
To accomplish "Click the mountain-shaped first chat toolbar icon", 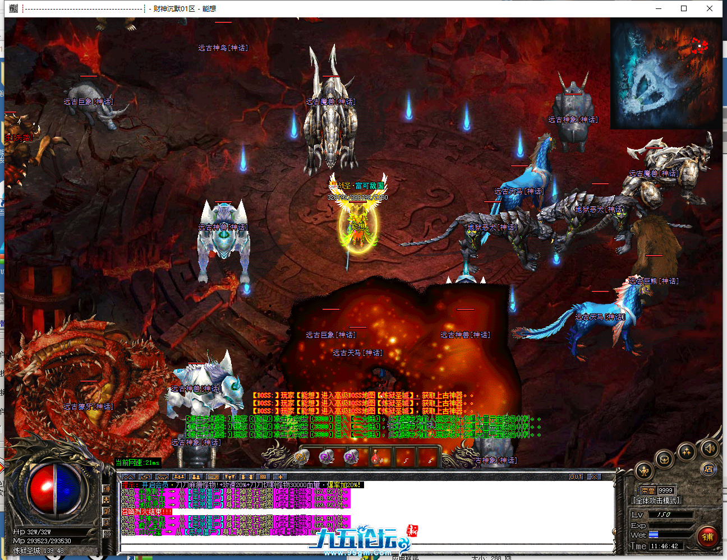I will (x=128, y=477).
